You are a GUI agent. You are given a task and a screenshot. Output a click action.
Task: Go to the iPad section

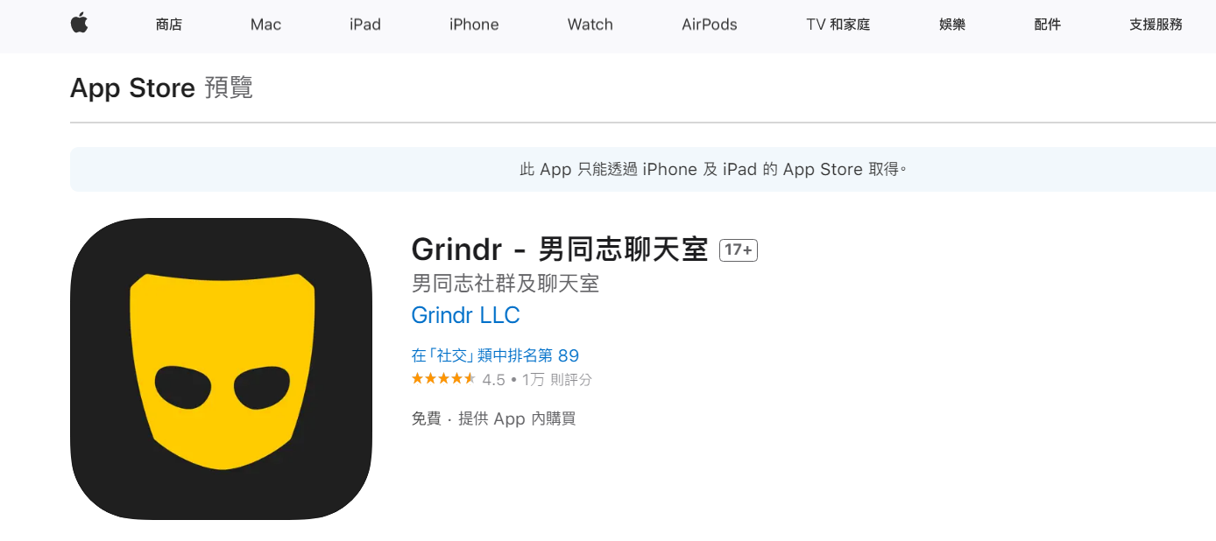click(365, 25)
